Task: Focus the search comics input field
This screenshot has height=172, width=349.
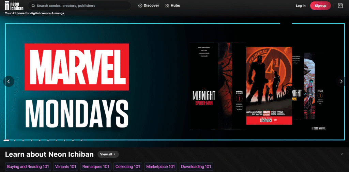Action: click(80, 5)
